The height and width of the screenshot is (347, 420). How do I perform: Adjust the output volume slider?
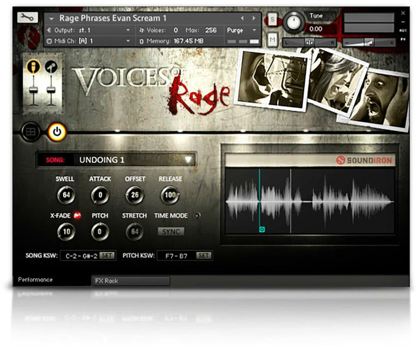tap(369, 43)
